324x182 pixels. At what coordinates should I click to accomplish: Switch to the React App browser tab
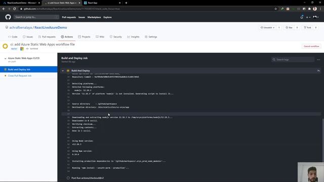coord(102,3)
